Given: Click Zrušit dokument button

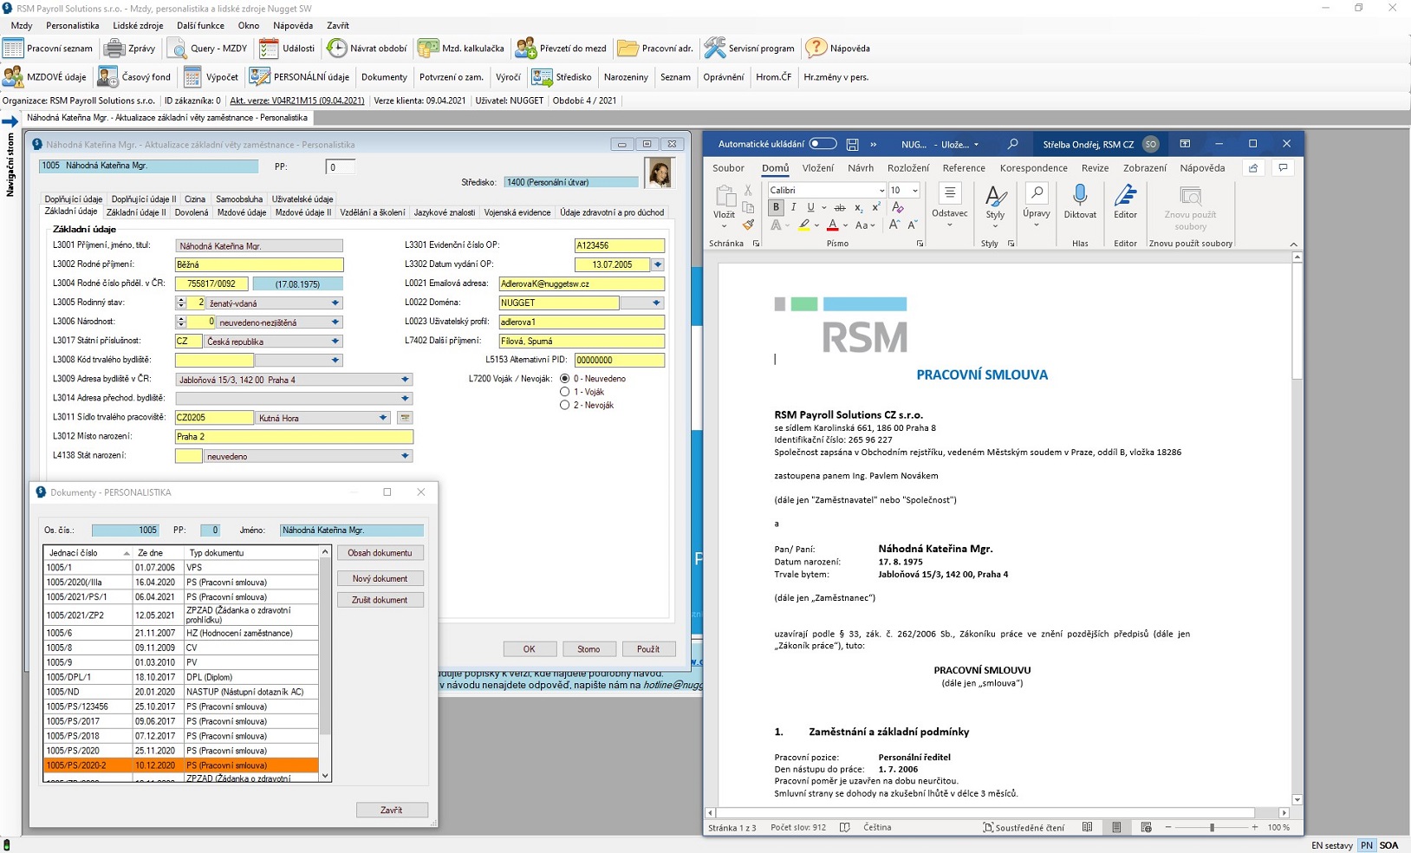Looking at the screenshot, I should [x=380, y=600].
